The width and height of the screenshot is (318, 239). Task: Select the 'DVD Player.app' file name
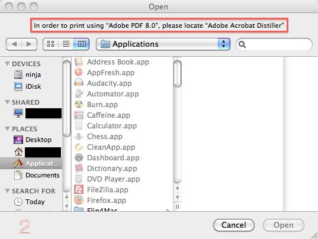point(113,179)
